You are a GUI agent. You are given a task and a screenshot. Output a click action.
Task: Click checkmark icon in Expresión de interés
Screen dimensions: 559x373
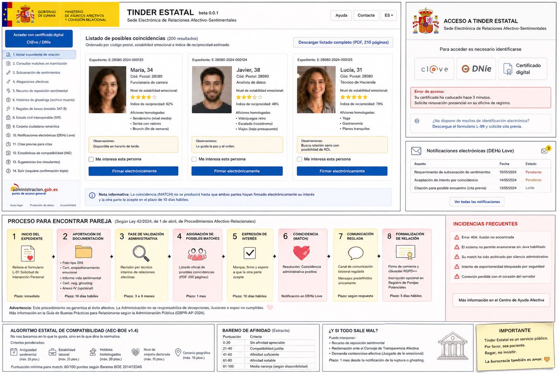pyautogui.click(x=250, y=253)
